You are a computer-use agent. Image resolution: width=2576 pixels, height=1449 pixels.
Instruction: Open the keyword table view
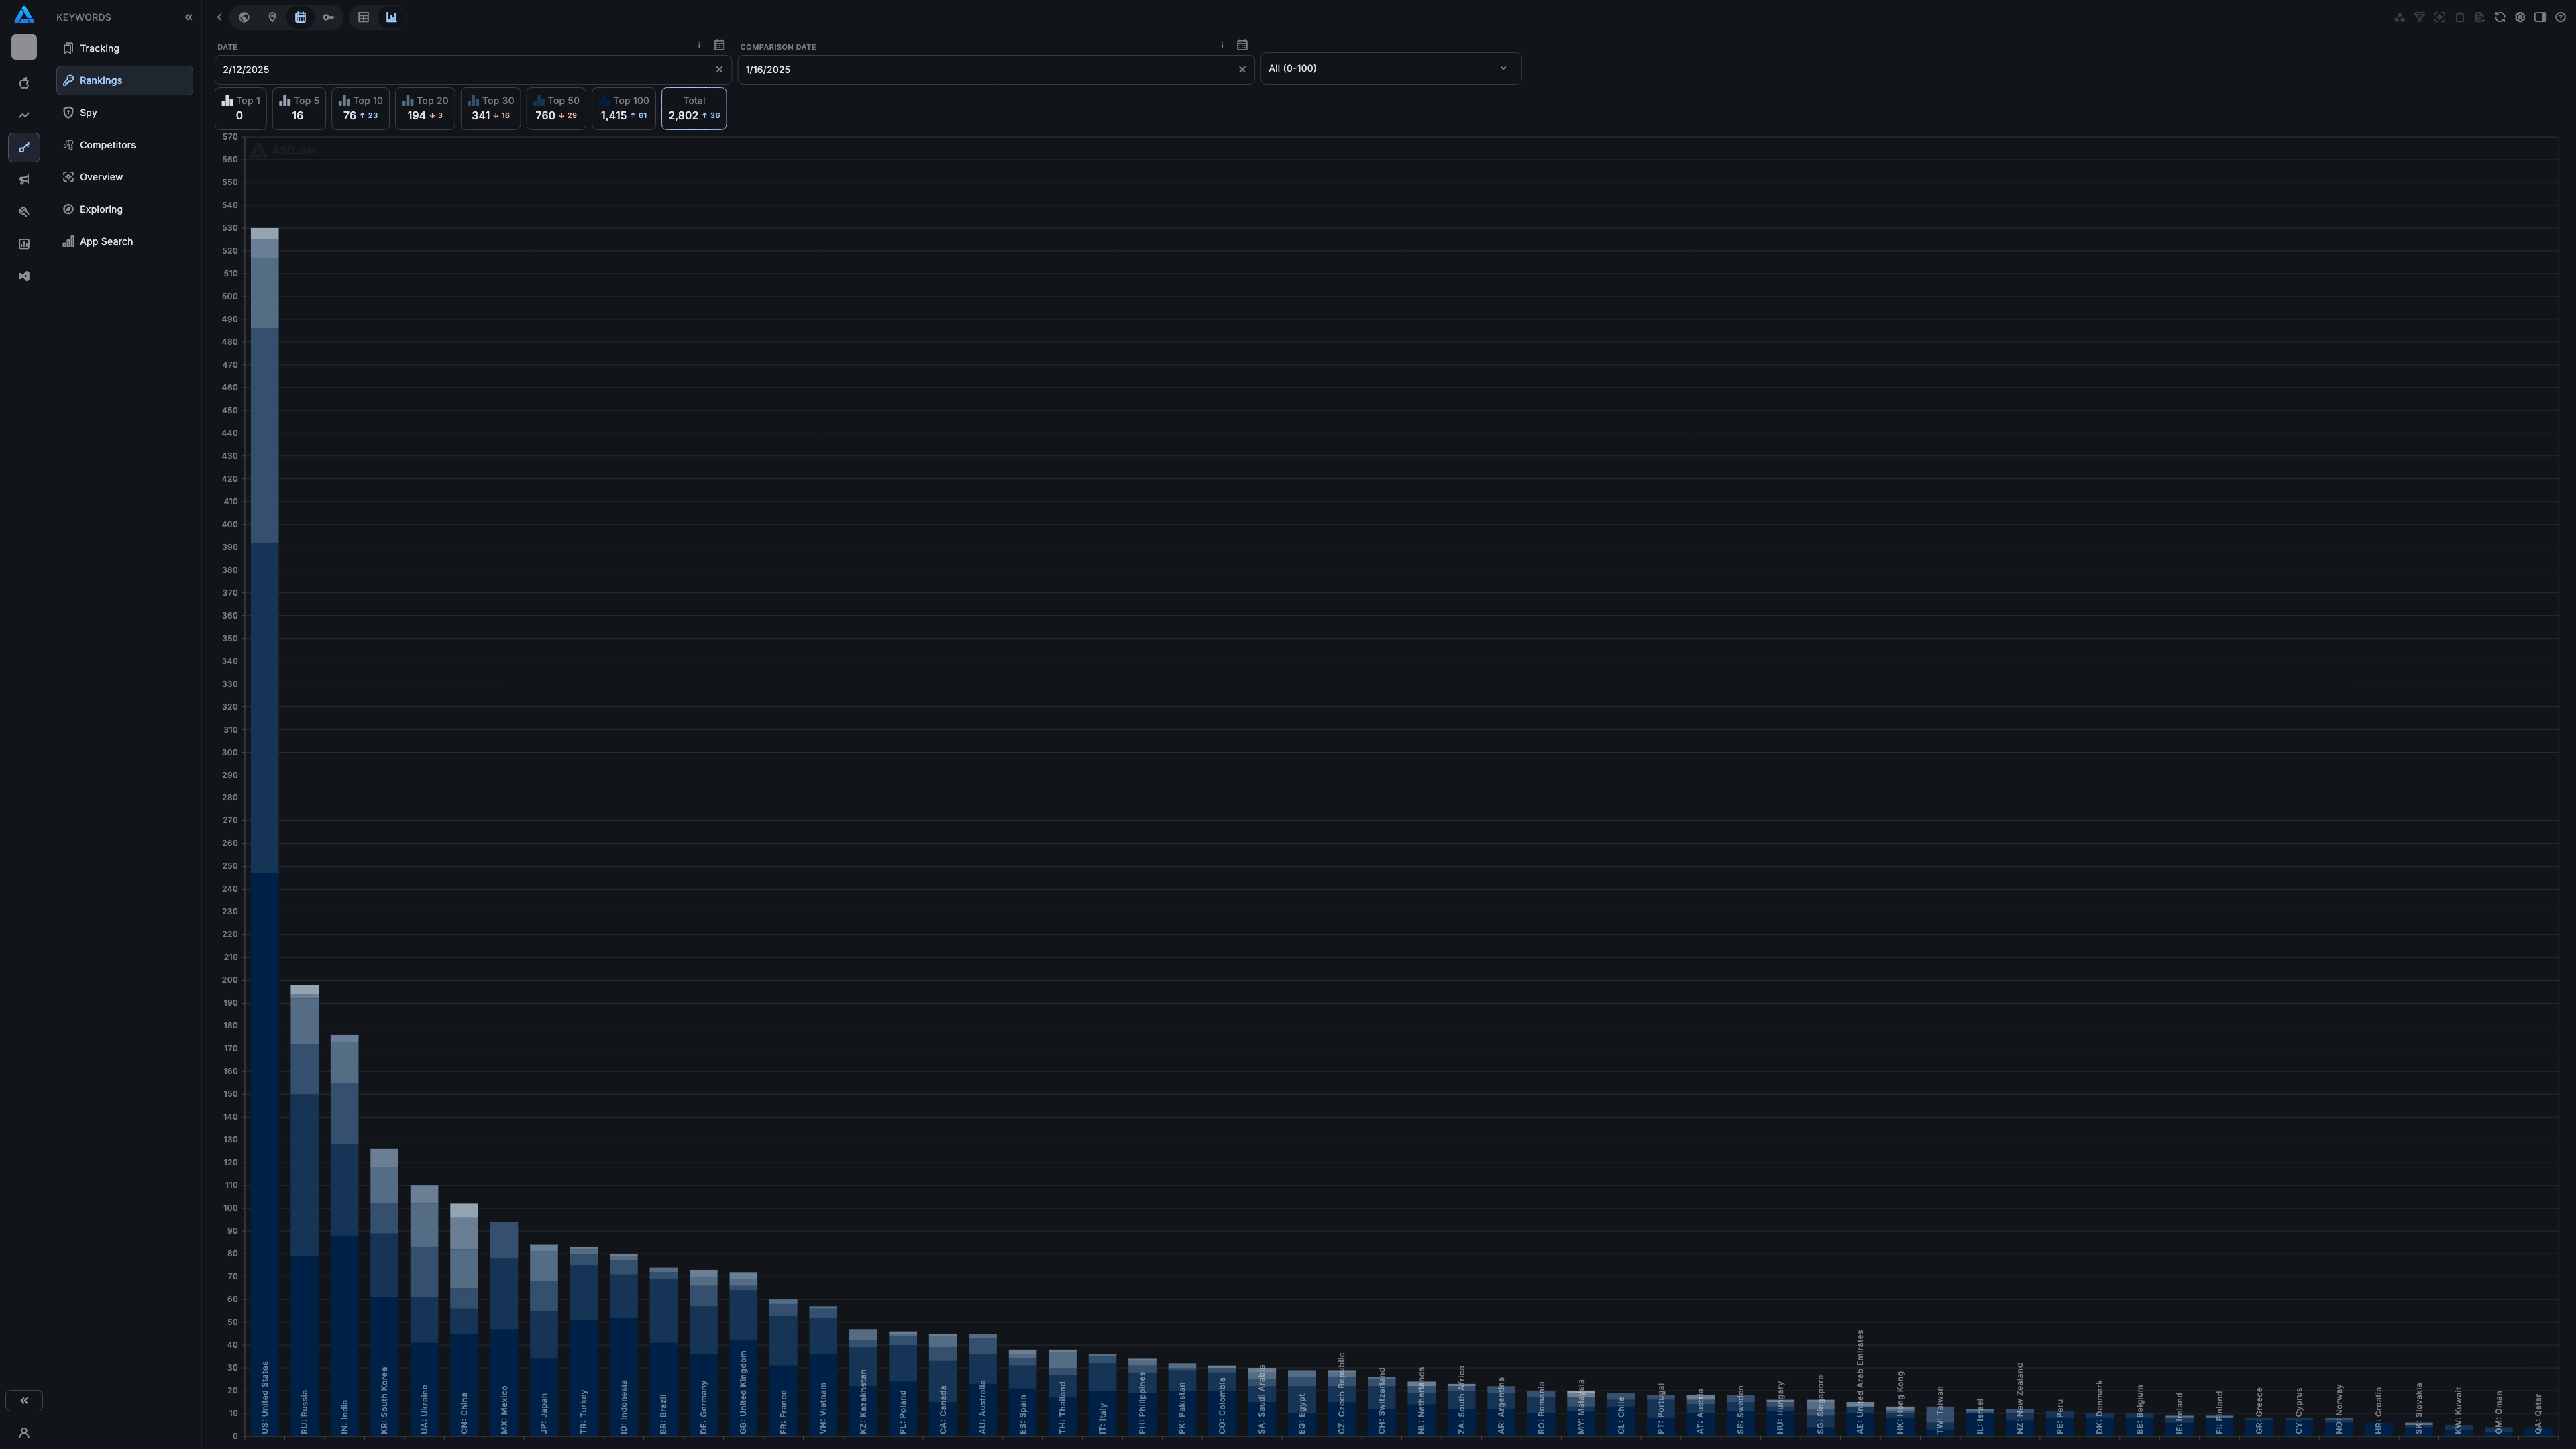point(364,17)
